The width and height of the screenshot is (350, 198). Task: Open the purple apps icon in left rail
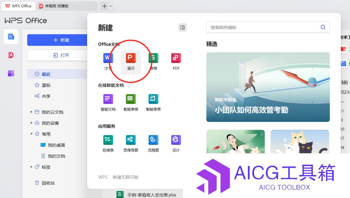(x=11, y=73)
